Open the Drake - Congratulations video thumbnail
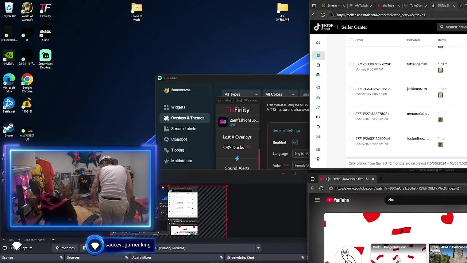Screen dimensions: 467x263 pos(398,254)
